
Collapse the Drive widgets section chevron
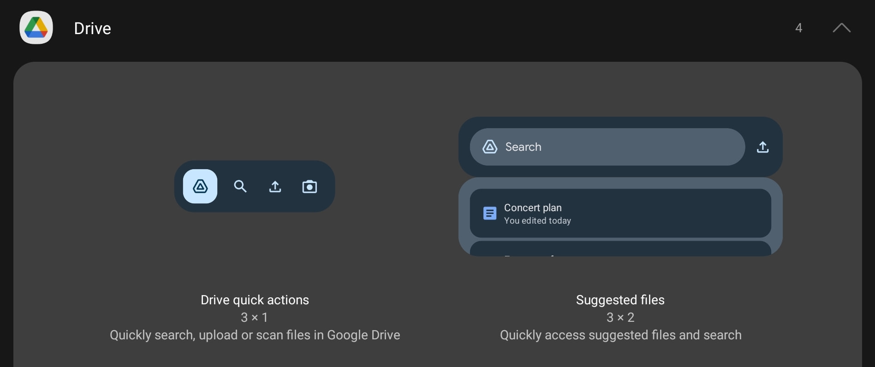[x=841, y=28]
